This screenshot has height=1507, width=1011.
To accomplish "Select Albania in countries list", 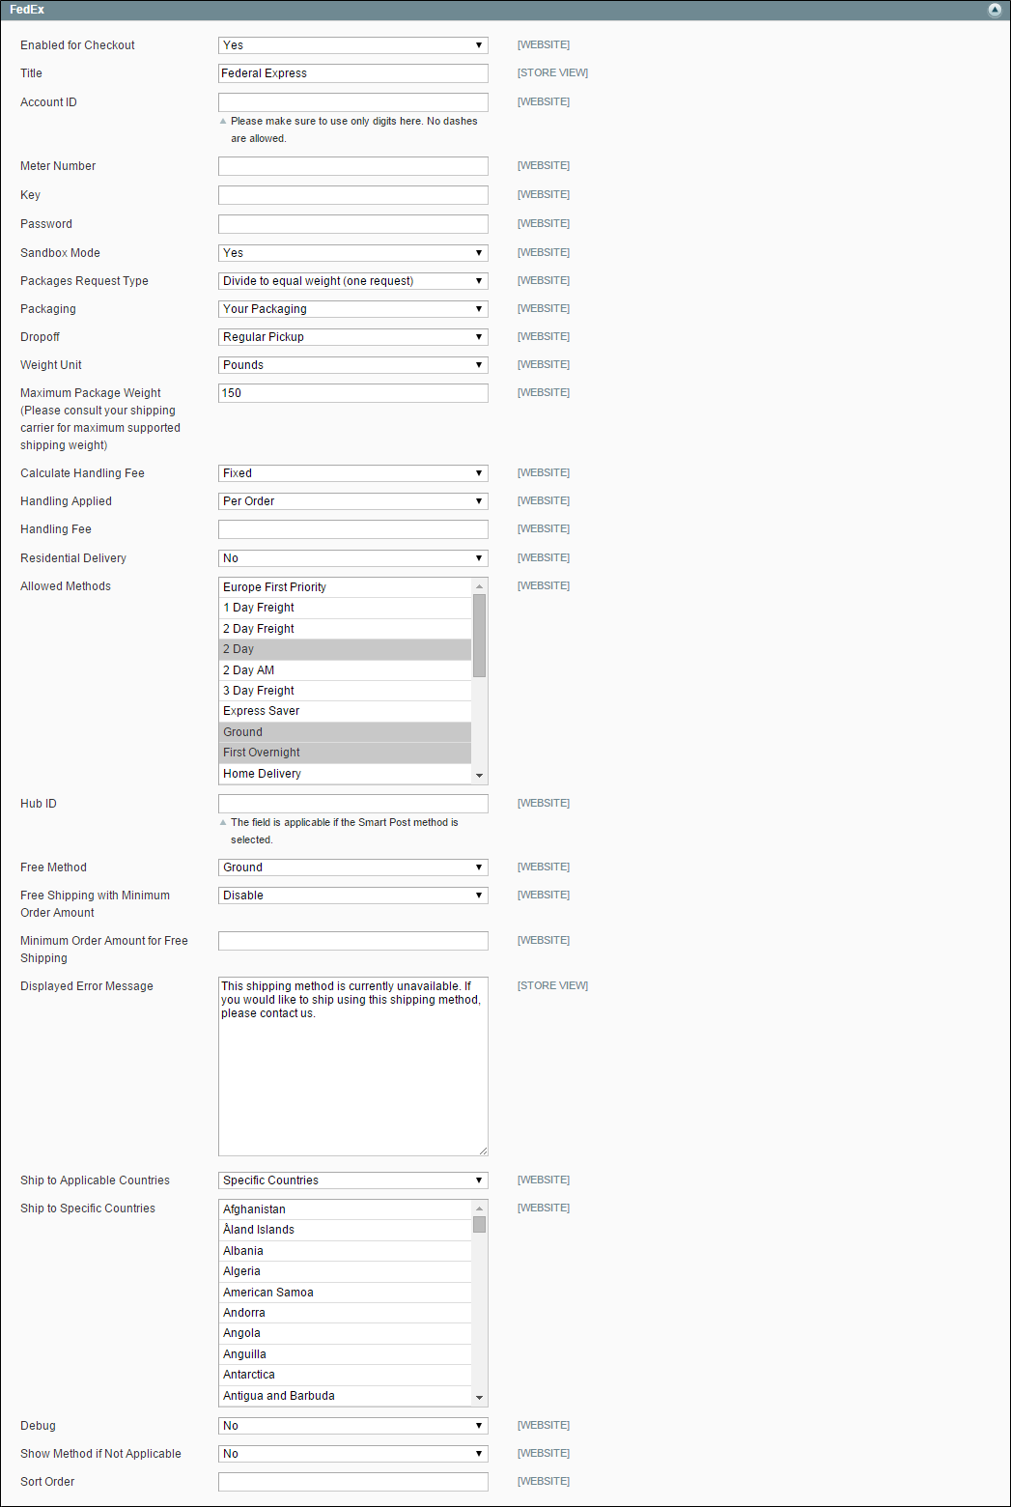I will (345, 1251).
